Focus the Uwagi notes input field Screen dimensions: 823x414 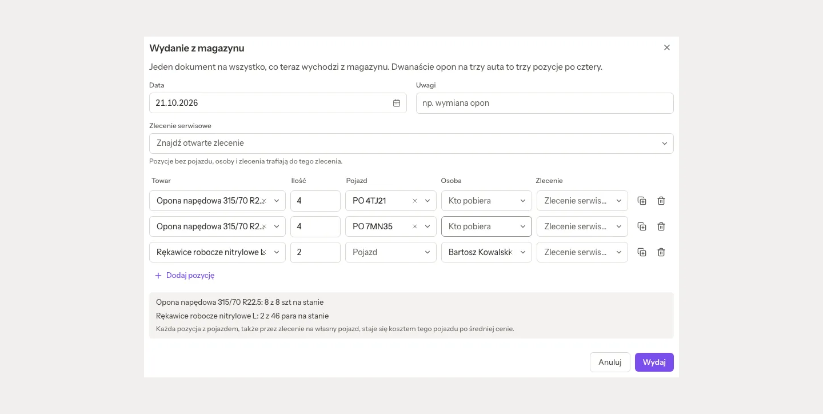coord(545,103)
